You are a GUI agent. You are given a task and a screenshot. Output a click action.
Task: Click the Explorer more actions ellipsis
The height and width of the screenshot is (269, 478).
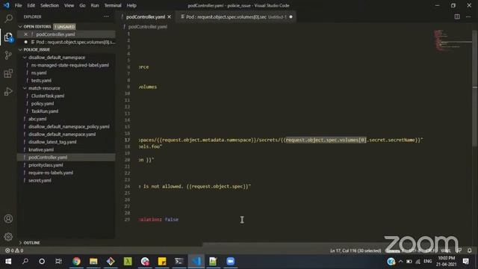pos(106,16)
